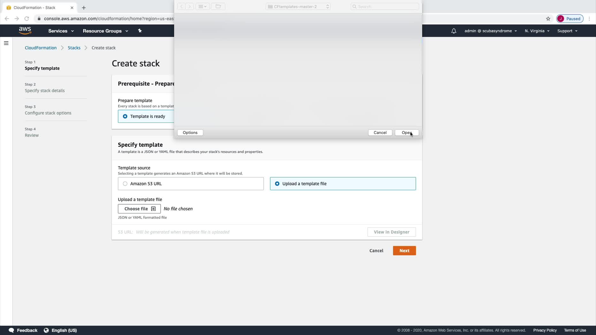Click the No file chosen text
Viewport: 596px width, 335px height.
tap(178, 209)
